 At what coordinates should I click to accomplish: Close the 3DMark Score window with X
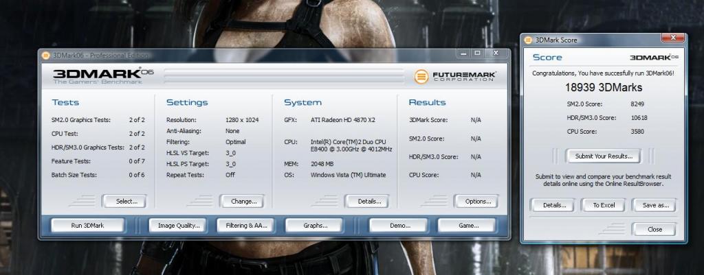tap(672, 37)
